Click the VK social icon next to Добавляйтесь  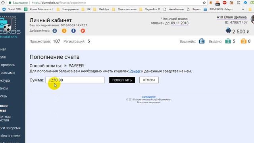[55, 31]
